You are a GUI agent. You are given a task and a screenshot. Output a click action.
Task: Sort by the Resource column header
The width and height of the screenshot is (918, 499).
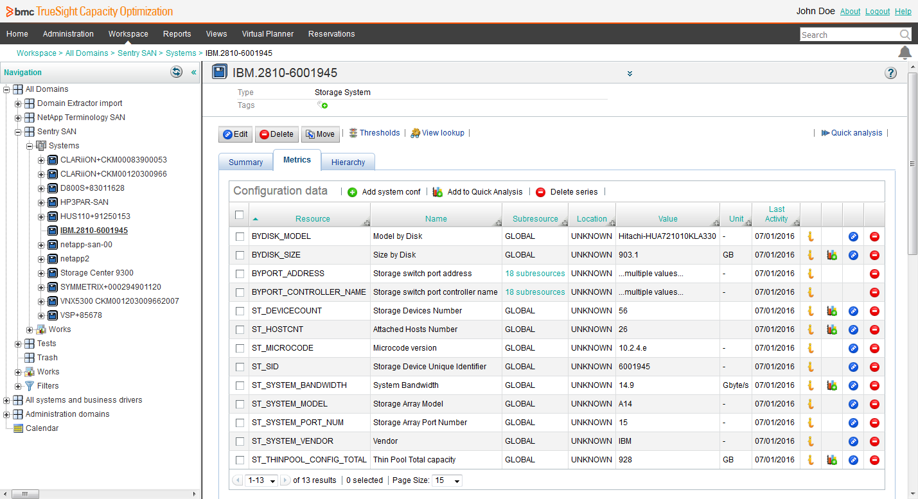(x=312, y=219)
